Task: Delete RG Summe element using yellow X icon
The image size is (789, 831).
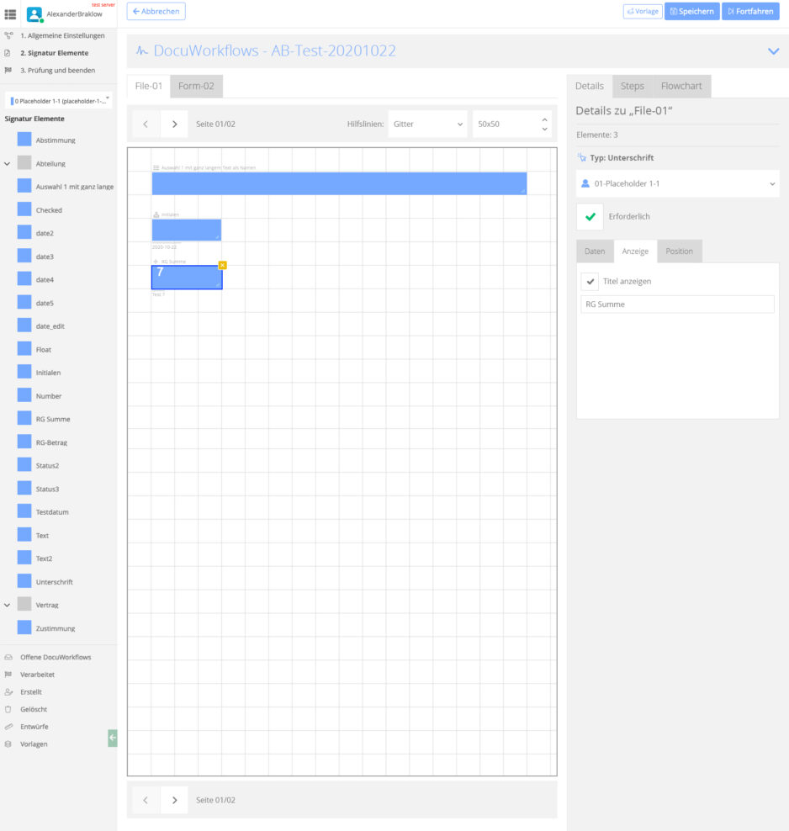Action: [x=223, y=264]
